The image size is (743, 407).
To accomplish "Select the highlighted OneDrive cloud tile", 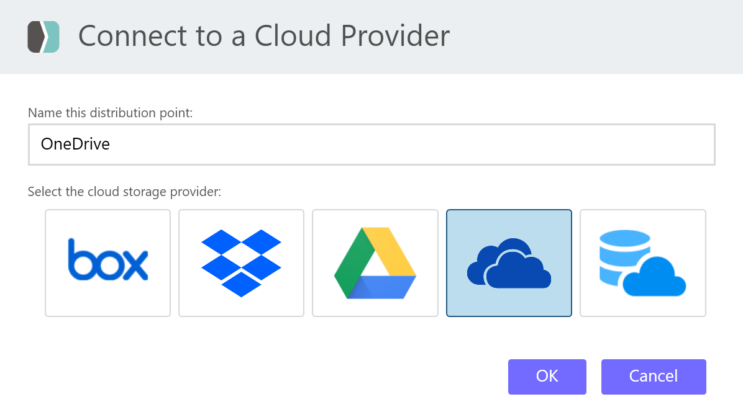I will tap(509, 263).
